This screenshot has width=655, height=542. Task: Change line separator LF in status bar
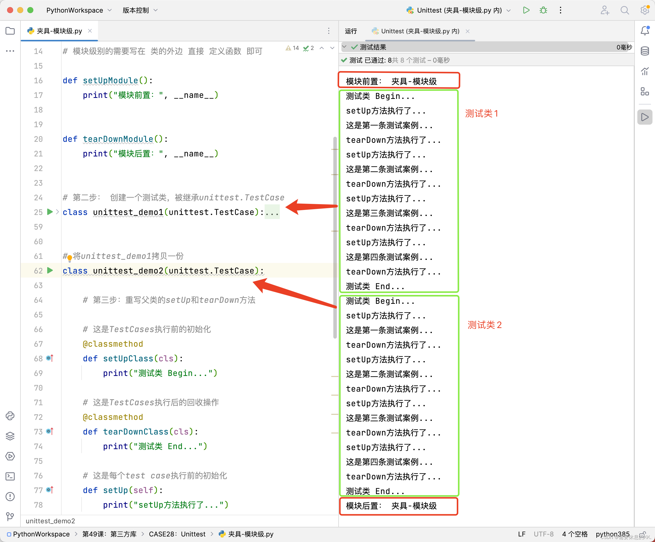pos(521,534)
